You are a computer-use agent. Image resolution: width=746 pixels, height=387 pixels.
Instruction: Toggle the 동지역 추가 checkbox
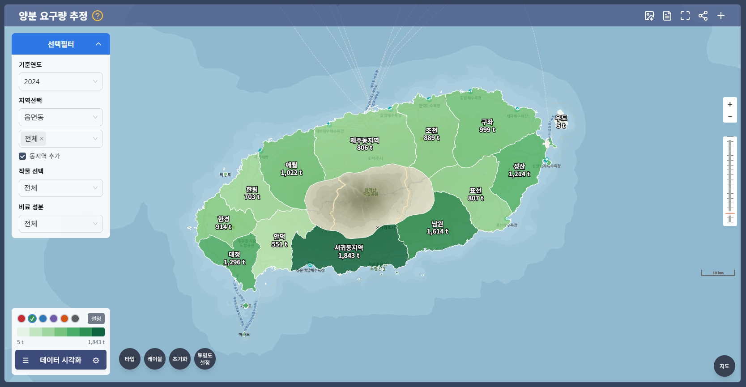pyautogui.click(x=22, y=156)
